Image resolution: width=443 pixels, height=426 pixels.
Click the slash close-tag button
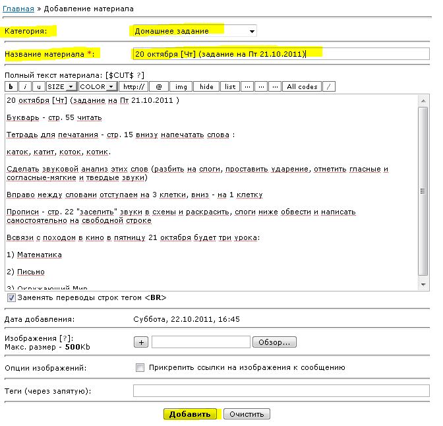coord(329,87)
